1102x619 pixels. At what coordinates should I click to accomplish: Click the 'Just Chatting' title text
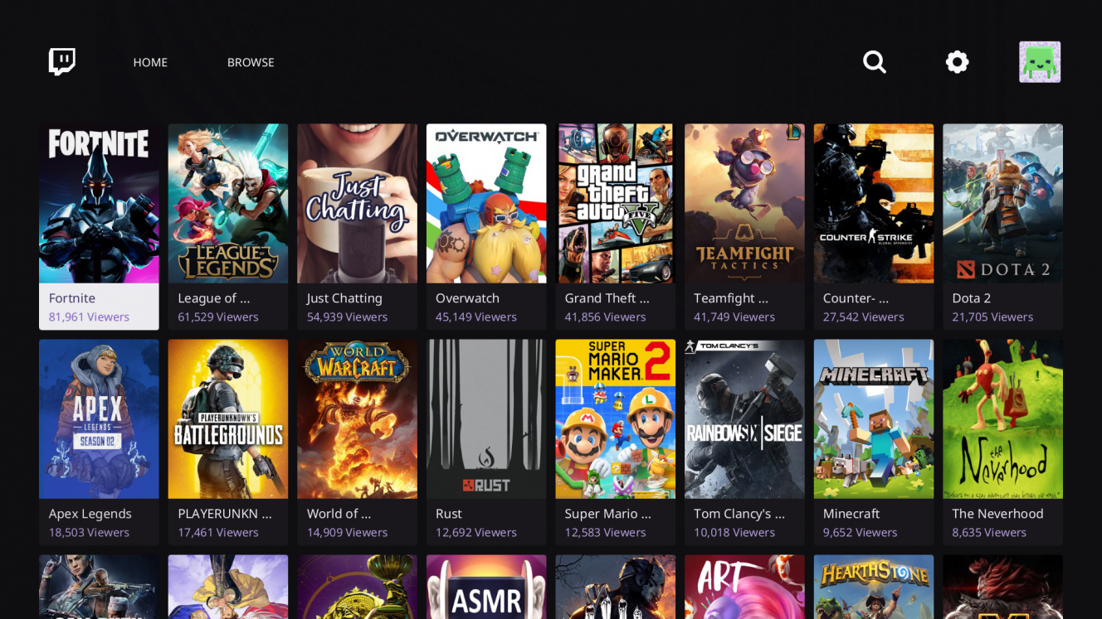click(344, 298)
